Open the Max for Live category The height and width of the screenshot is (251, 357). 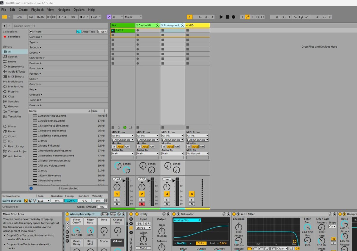[15, 87]
